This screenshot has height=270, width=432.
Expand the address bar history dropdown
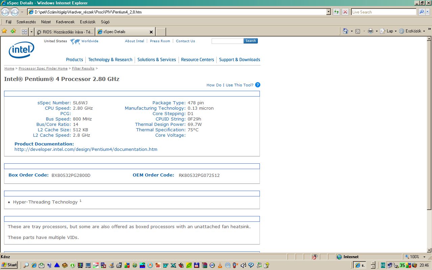tap(329, 12)
